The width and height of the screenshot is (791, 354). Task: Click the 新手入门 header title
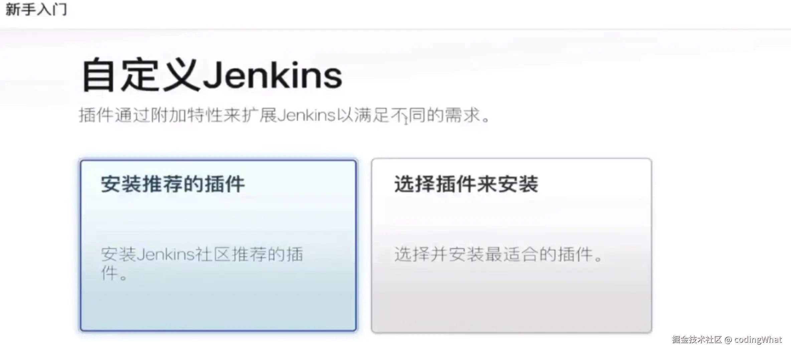pyautogui.click(x=36, y=9)
